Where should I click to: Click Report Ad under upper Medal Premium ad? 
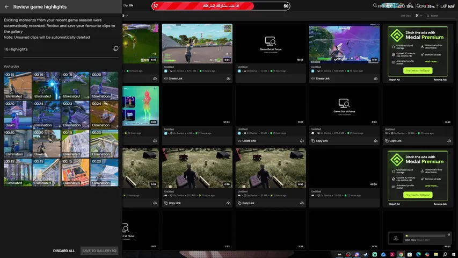pos(394,80)
